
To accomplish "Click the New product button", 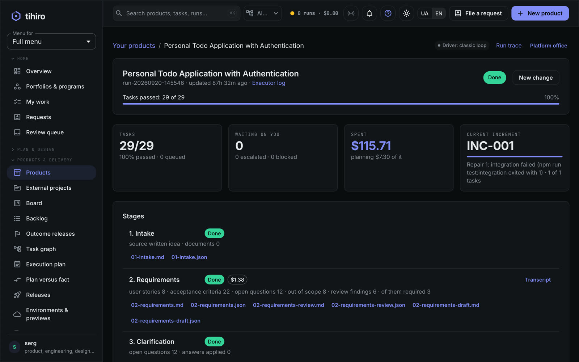I will (540, 13).
